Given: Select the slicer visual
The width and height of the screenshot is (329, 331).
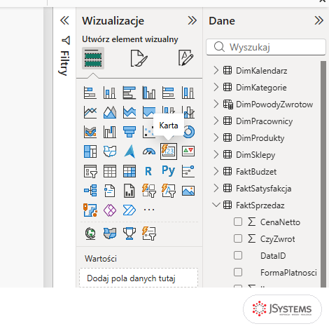Looking at the screenshot, I should click(x=90, y=171).
